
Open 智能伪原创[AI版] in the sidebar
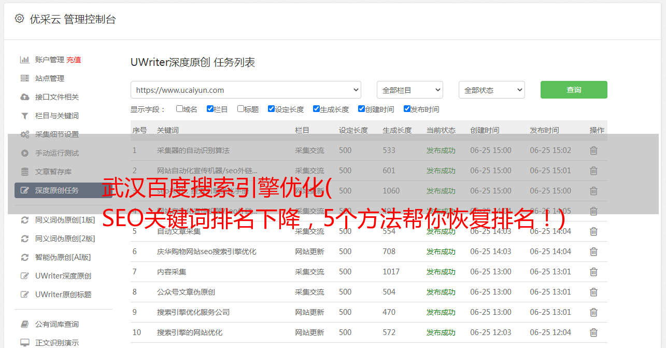pos(63,257)
